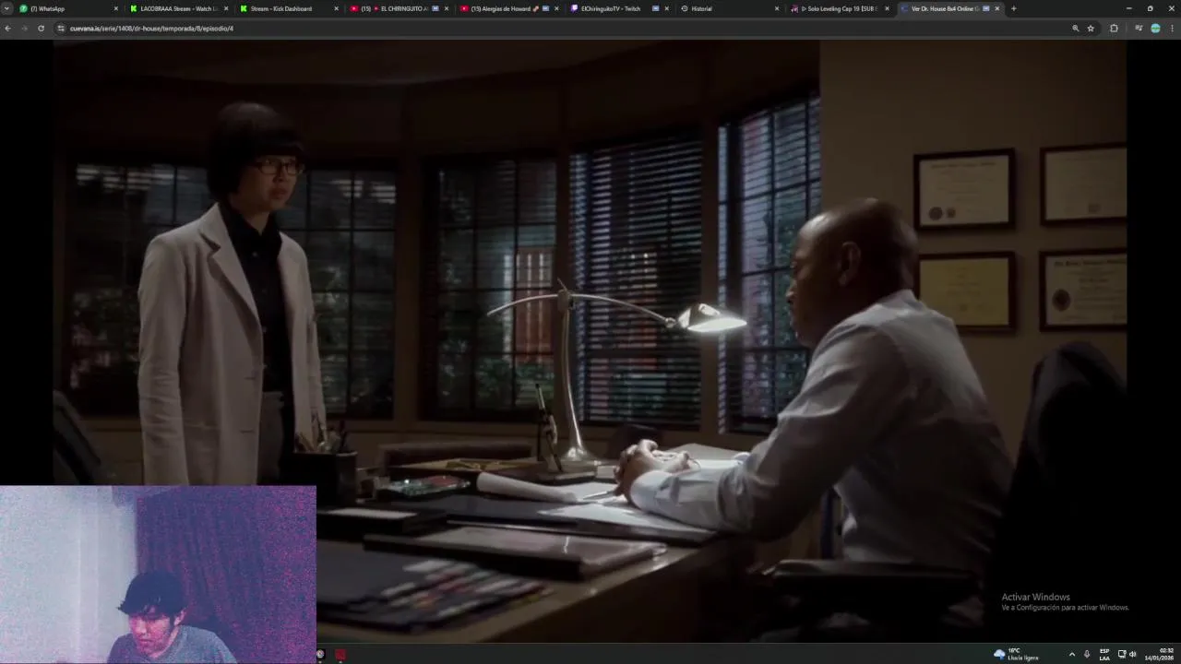Click the microphone tray icon
1181x664 pixels.
coord(1086,654)
